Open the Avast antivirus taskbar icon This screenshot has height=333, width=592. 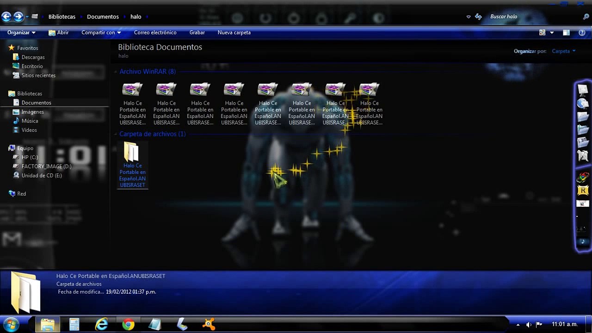click(x=209, y=324)
